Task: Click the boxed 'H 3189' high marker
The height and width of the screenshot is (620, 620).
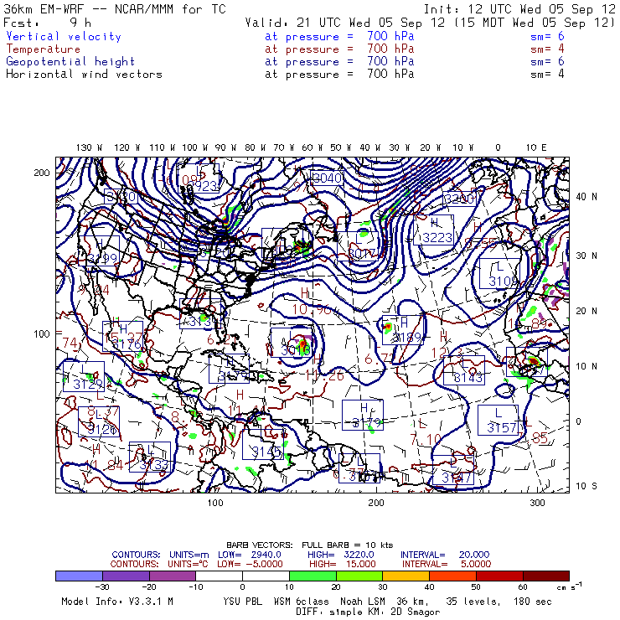Action: (403, 330)
